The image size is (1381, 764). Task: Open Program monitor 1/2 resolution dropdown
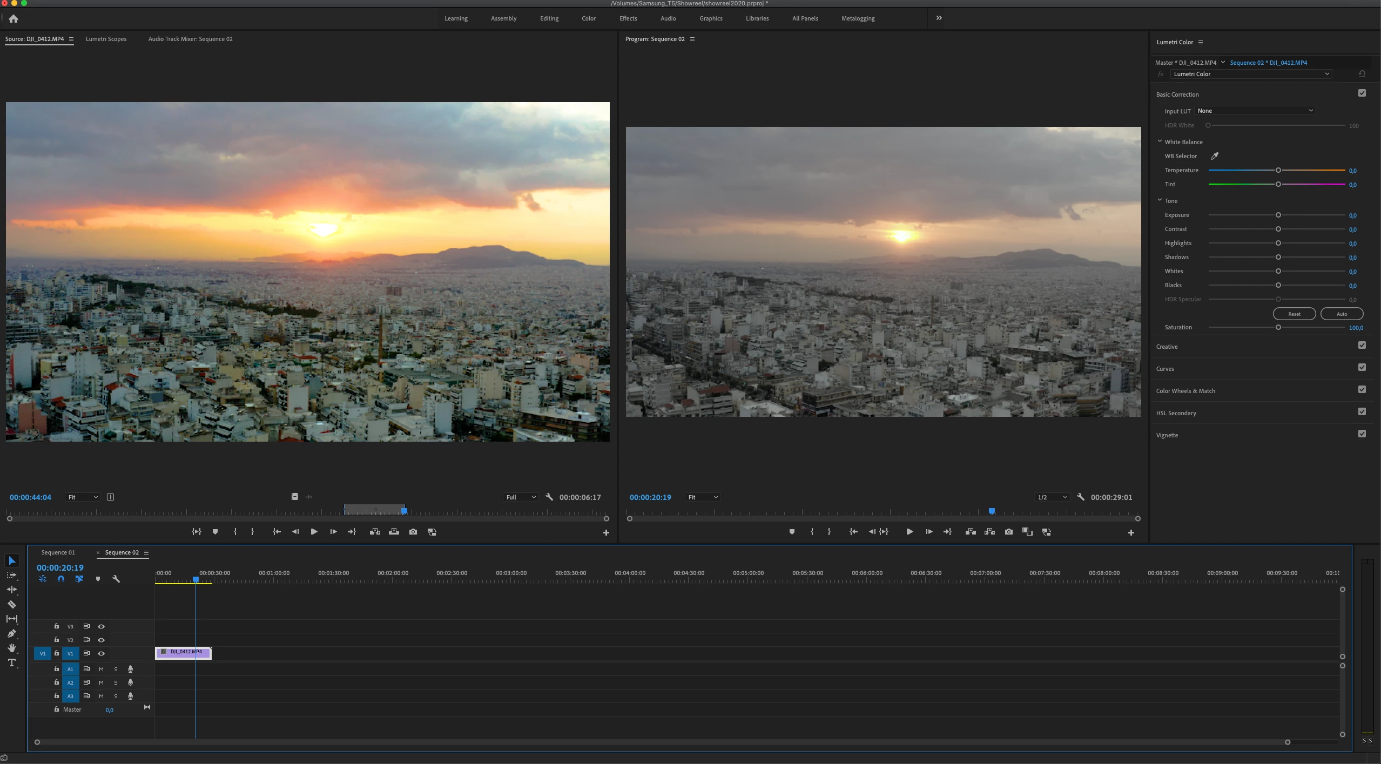(1052, 497)
